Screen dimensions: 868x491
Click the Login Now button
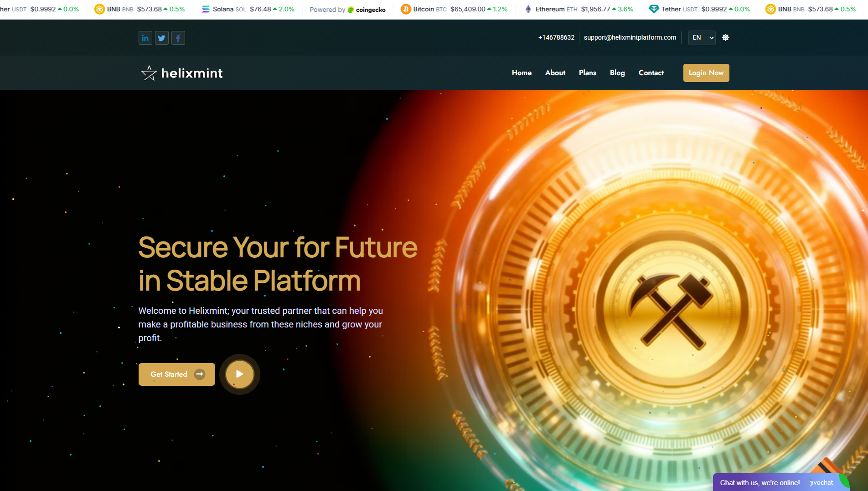click(x=706, y=73)
